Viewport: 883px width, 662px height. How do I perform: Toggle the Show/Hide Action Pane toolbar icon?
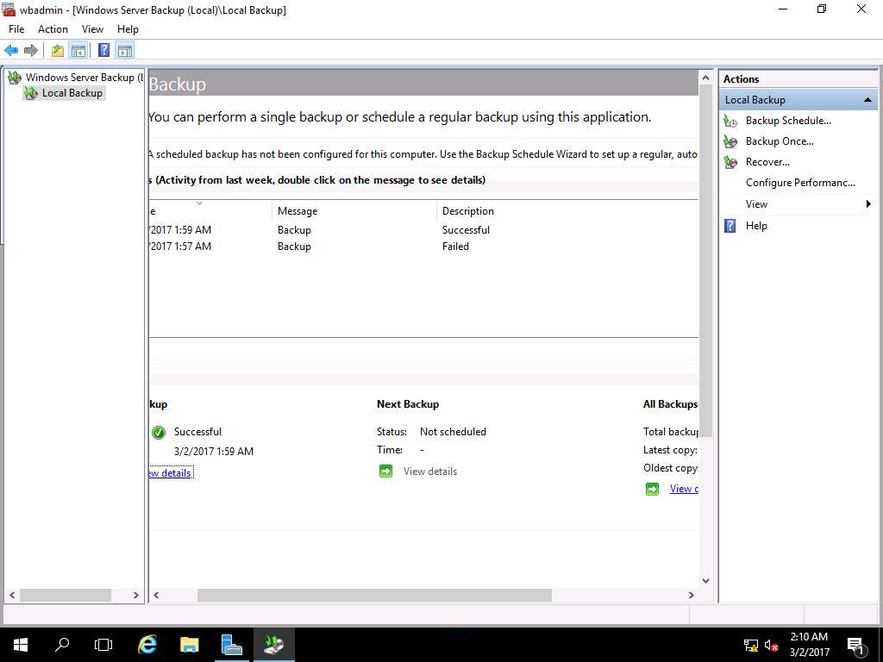coord(125,51)
